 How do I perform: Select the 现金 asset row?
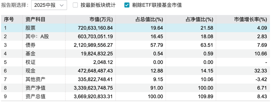click(135, 71)
